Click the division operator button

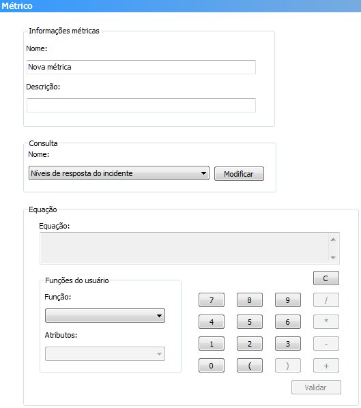pyautogui.click(x=326, y=300)
